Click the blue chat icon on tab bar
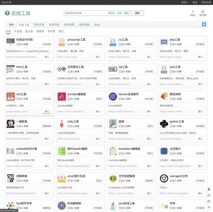Screen dimensions: 213x212 click(204, 24)
